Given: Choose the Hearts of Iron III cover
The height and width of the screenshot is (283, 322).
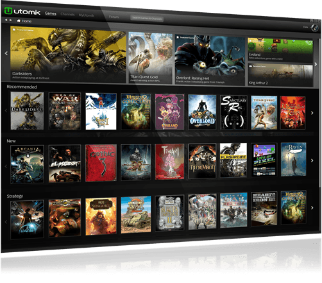Looking at the screenshot, I should 264,209.
